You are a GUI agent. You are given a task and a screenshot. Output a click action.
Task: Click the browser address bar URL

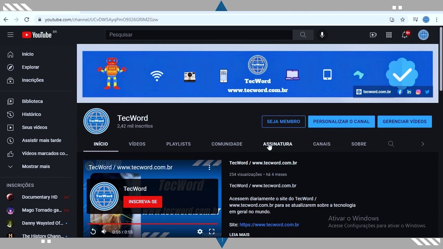pos(101,20)
